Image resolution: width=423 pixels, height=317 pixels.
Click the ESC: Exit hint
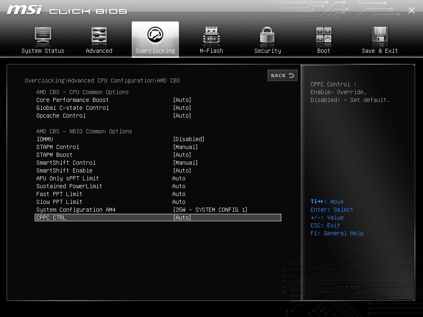(325, 225)
